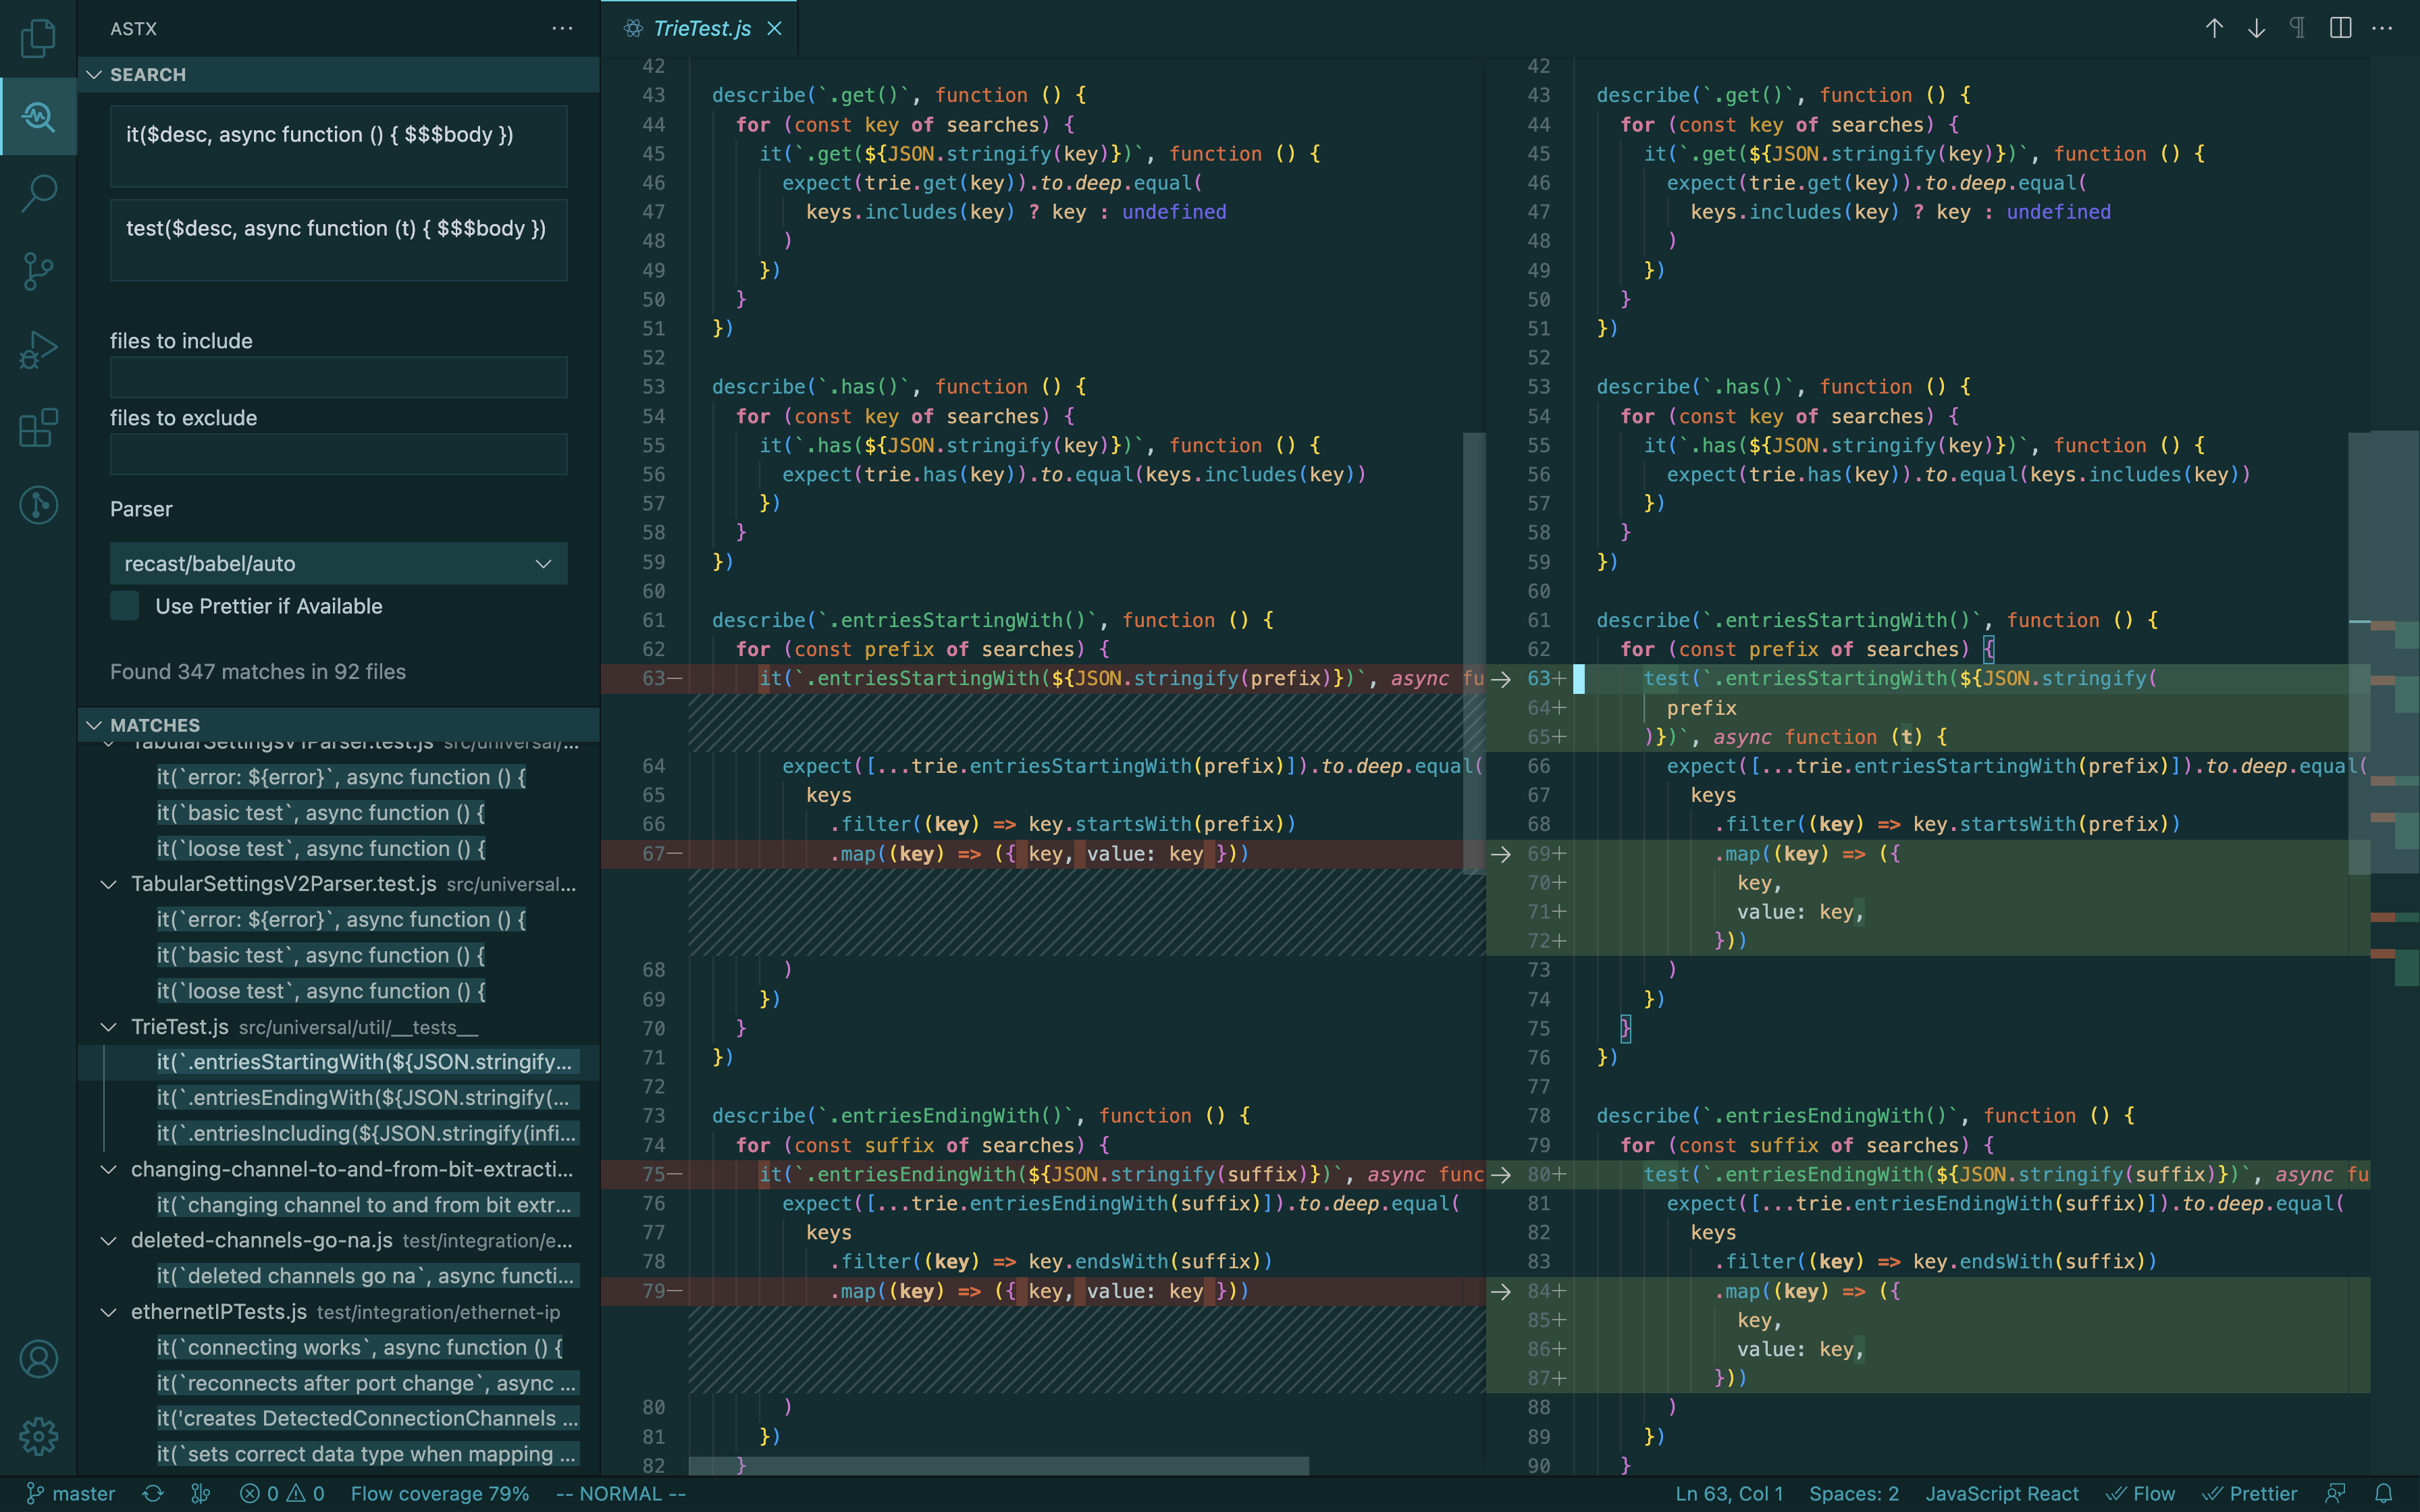2420x1512 pixels.
Task: Click JavaScript React language mode
Action: coord(2001,1493)
